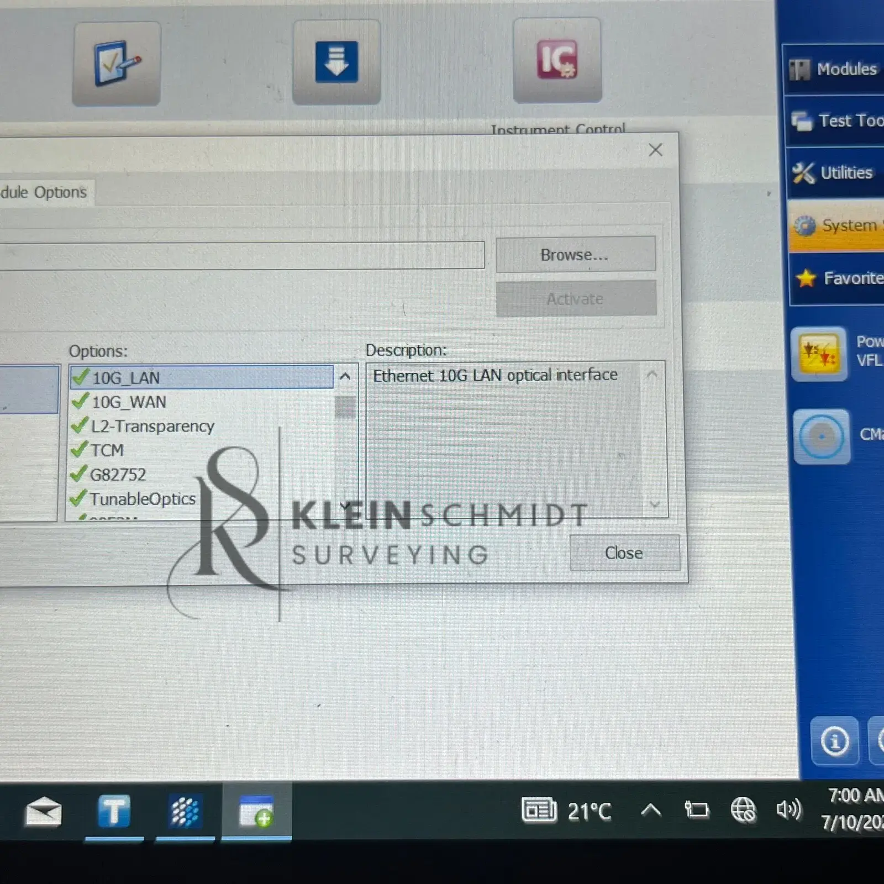The width and height of the screenshot is (884, 884).
Task: Click the blue download arrow icon
Action: (336, 62)
